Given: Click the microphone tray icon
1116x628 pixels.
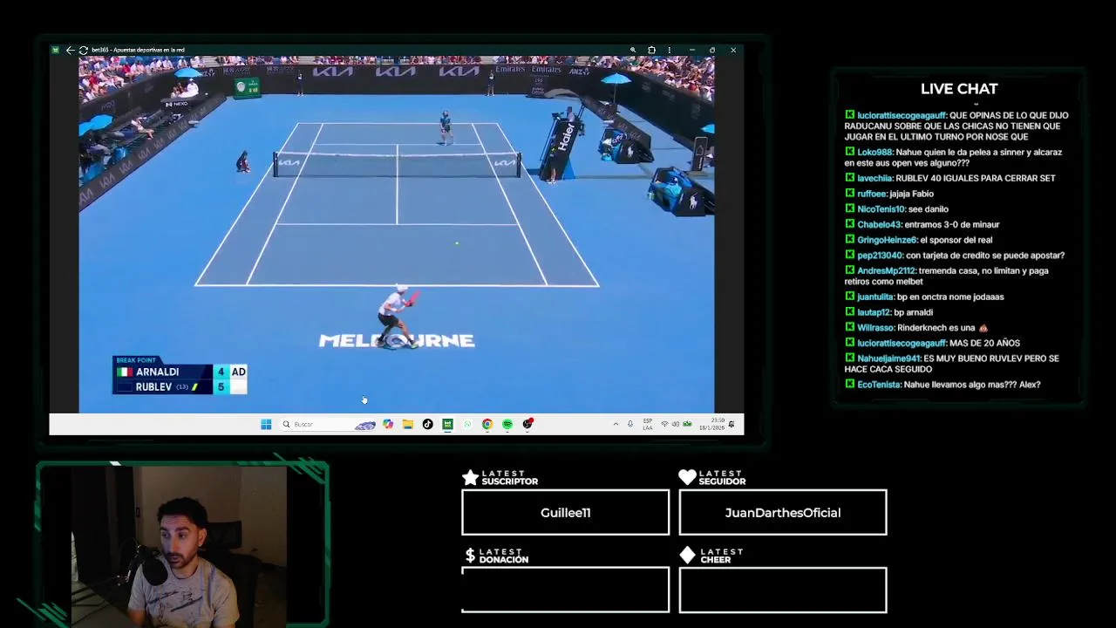Looking at the screenshot, I should [630, 424].
